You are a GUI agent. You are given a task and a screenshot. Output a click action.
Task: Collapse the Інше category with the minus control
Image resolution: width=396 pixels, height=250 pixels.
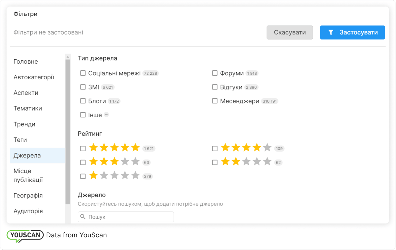106,115
